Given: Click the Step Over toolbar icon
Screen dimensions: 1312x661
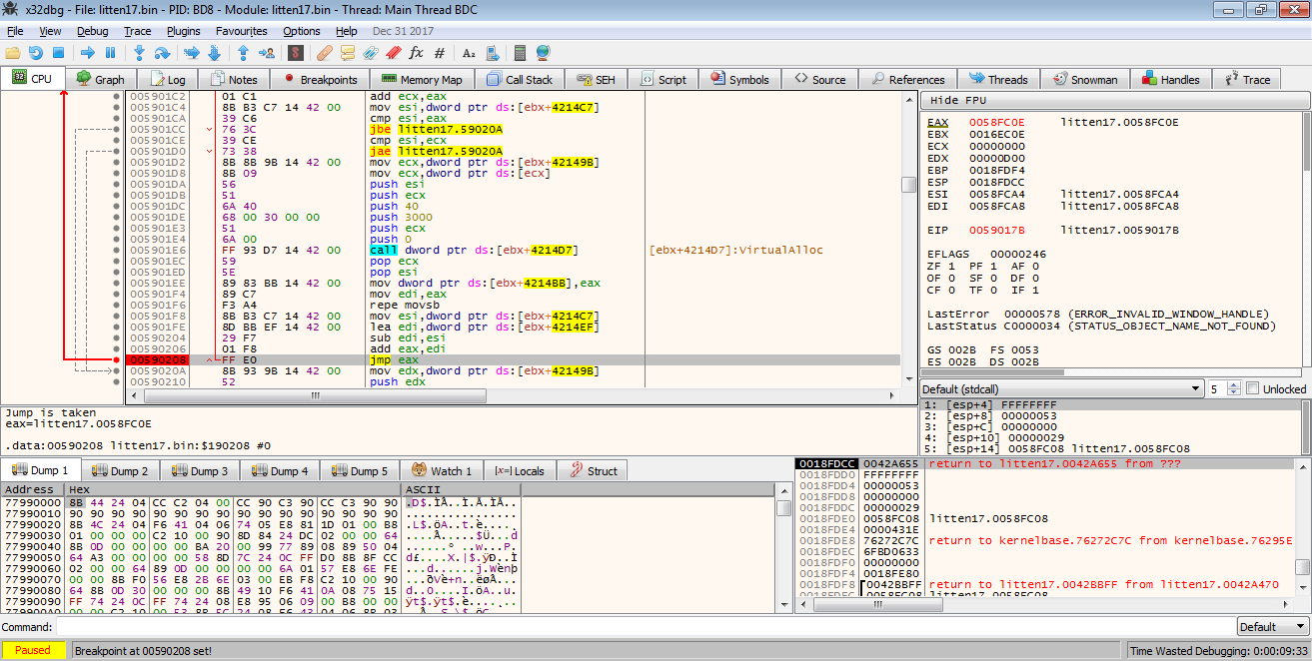Looking at the screenshot, I should click(162, 52).
